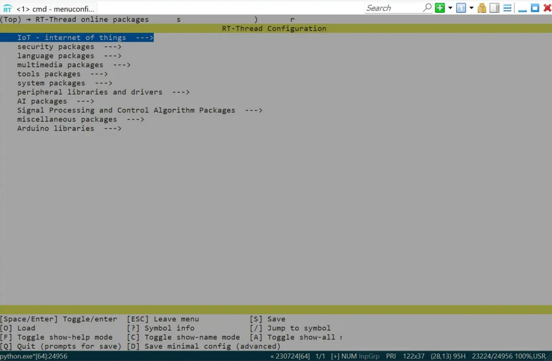Open tools packages submenu
This screenshot has height=361, width=552.
click(62, 74)
